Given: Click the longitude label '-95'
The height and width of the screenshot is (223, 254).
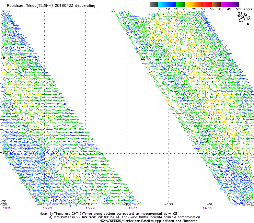Looking at the screenshot, I should (x=210, y=204).
